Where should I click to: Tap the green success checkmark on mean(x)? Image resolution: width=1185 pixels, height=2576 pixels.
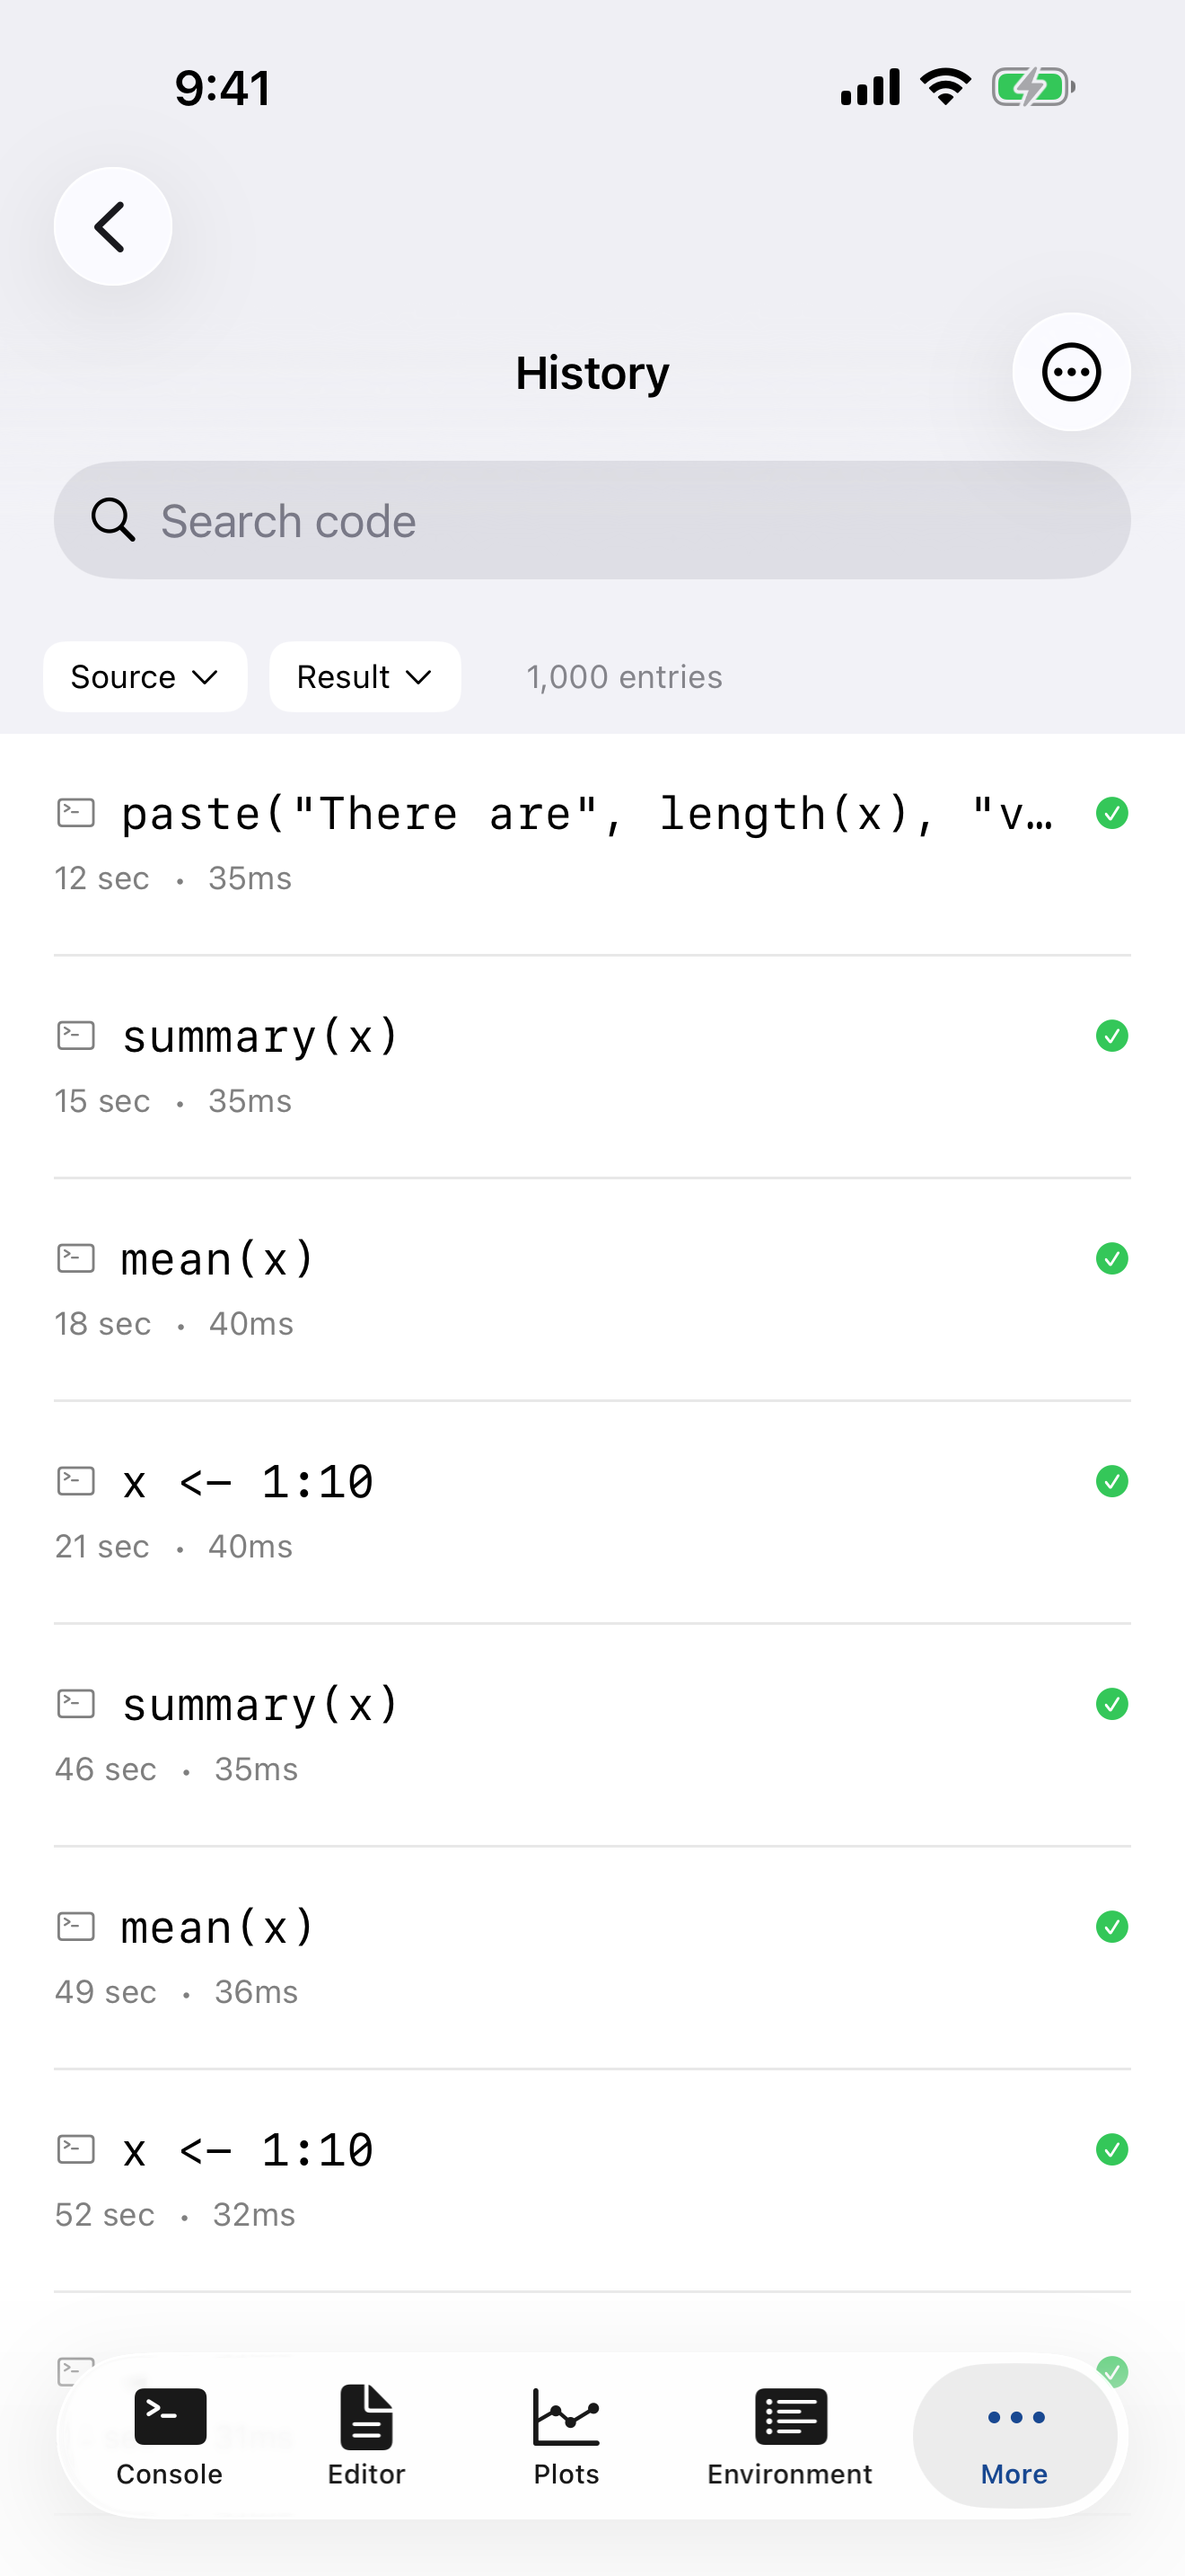coord(1112,1258)
